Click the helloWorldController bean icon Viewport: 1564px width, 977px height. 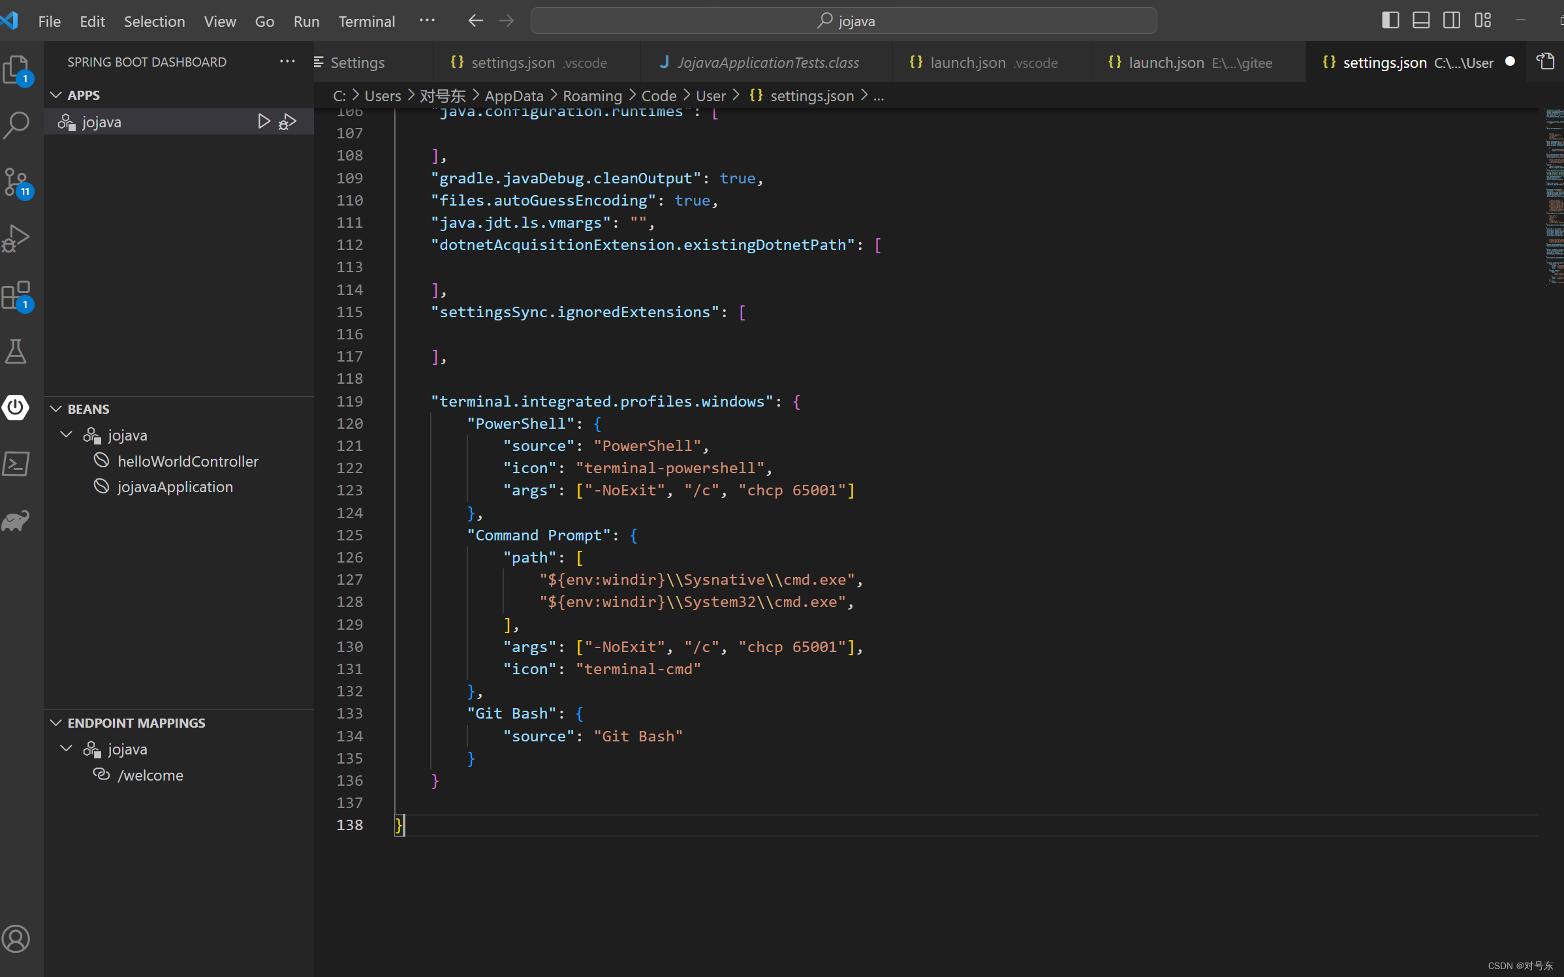point(101,460)
